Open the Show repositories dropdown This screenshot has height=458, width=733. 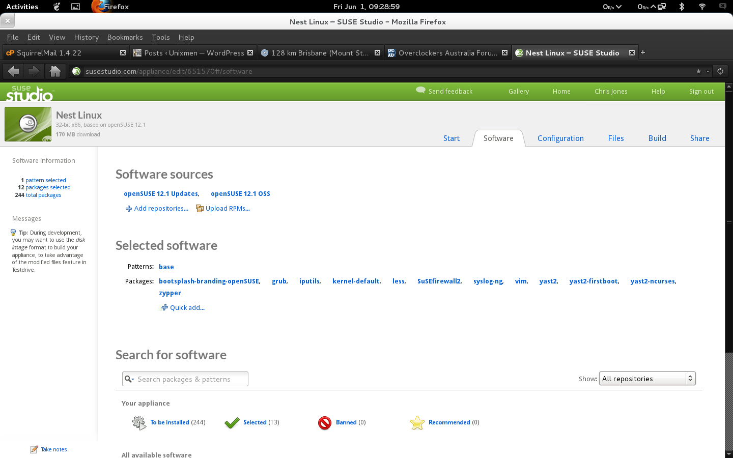pos(647,379)
